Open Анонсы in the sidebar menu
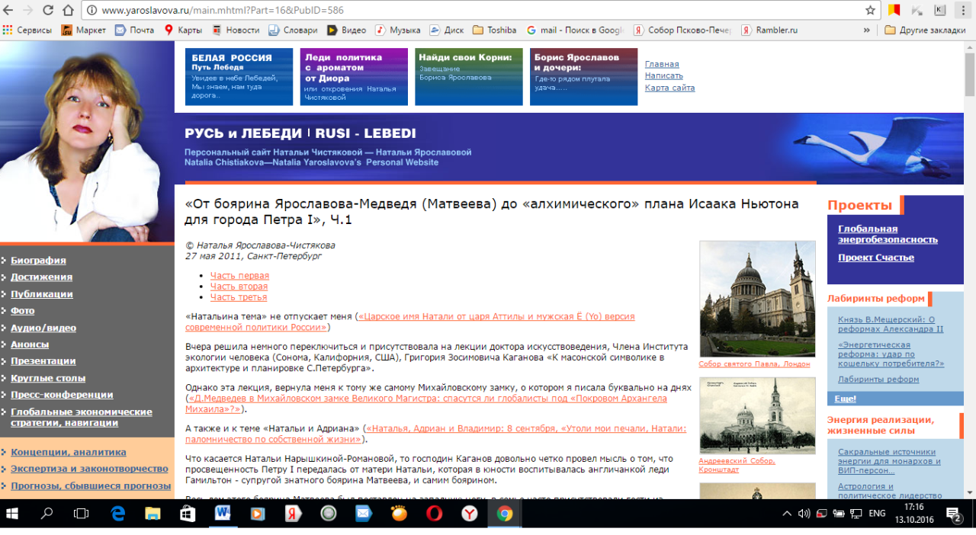976x535 pixels. pyautogui.click(x=30, y=344)
